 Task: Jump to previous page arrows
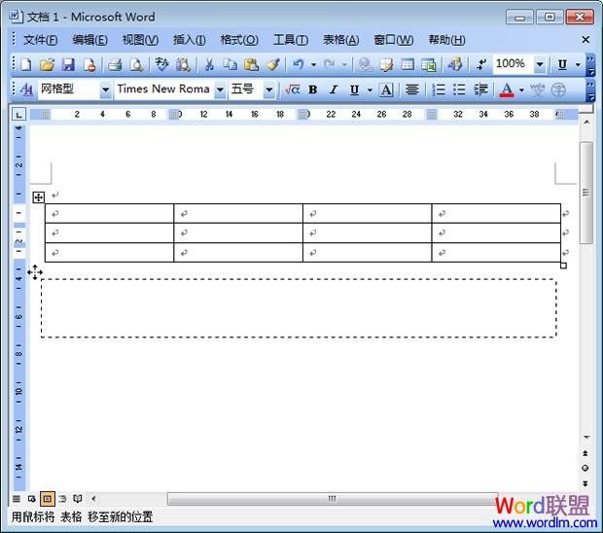pyautogui.click(x=585, y=453)
